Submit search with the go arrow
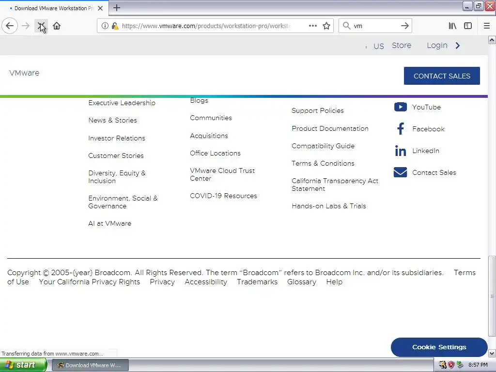Screen dimensions: 496x372 404,26
